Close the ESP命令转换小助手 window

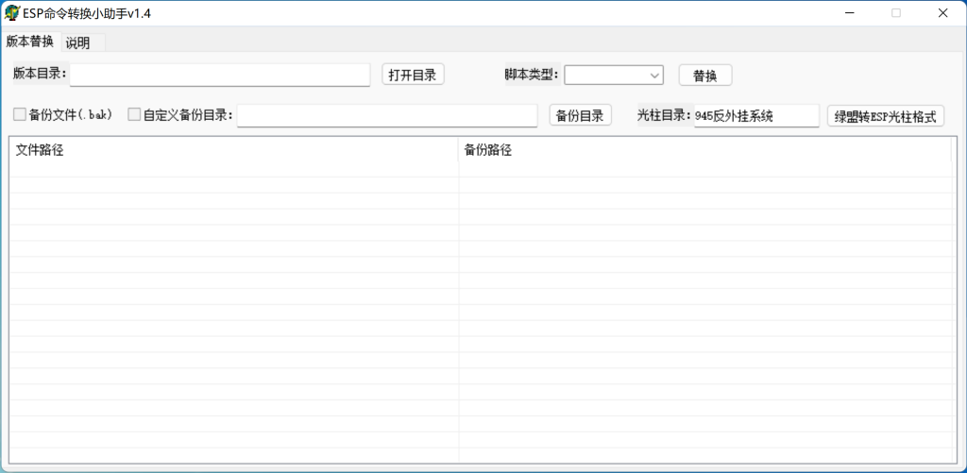942,13
